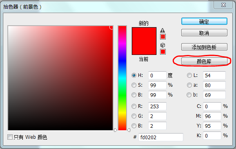The height and width of the screenshot is (149, 236).
Task: Choose the G: green radio button
Action: tap(134, 116)
